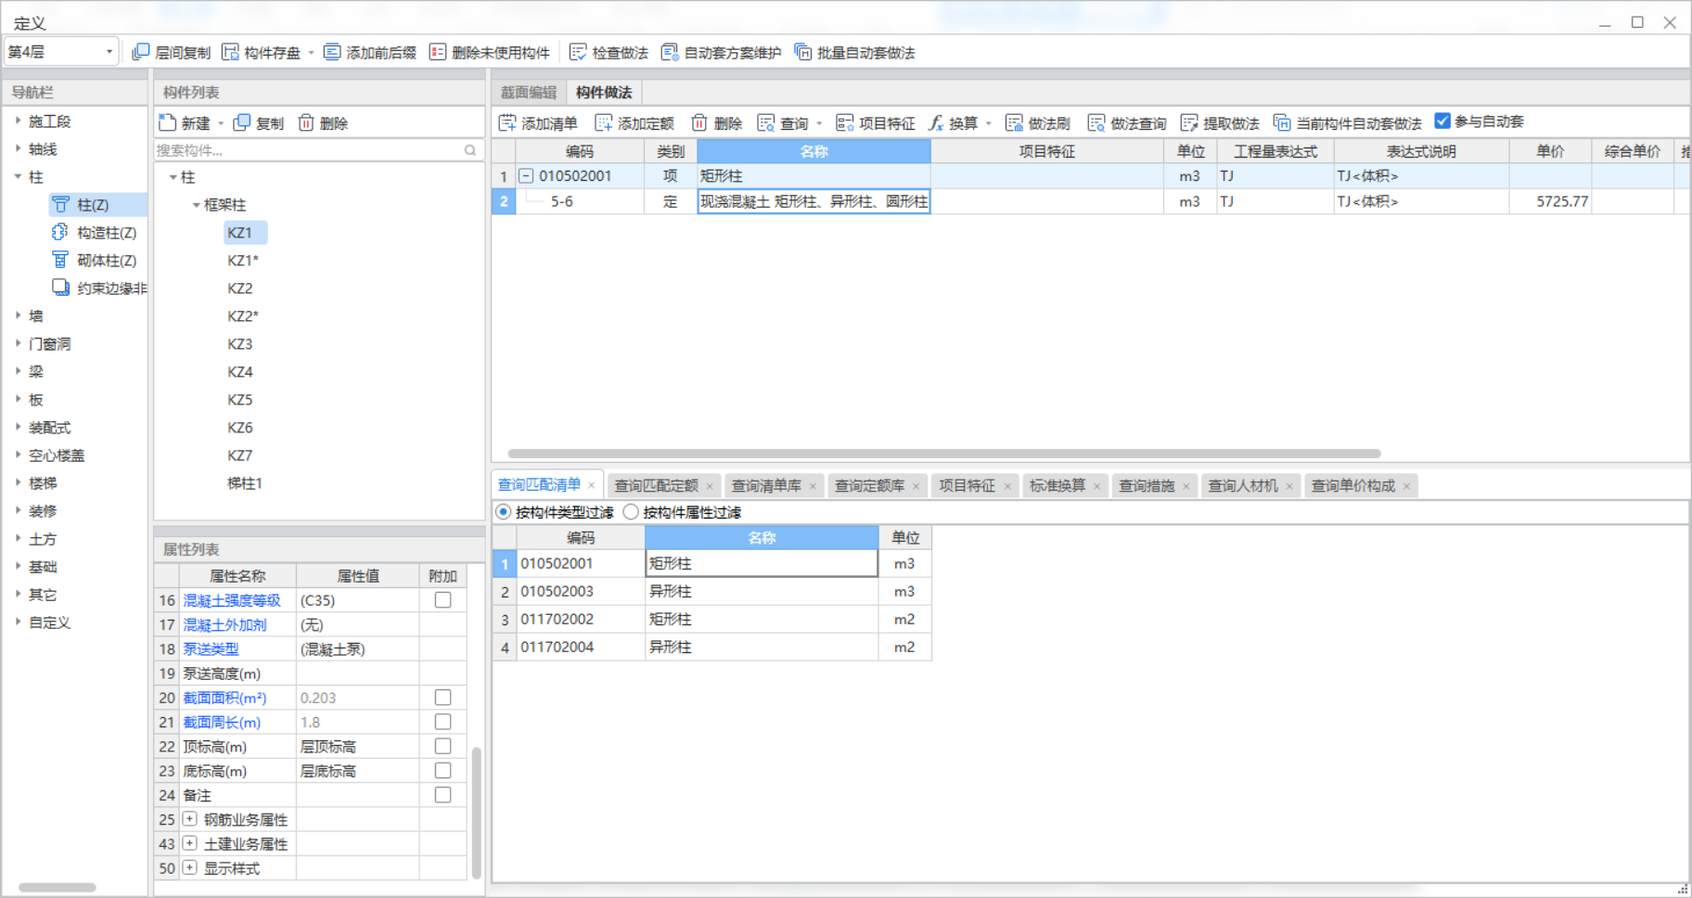1692x898 pixels.
Task: Click 删除未使用构件 in the toolbar
Action: [x=490, y=52]
